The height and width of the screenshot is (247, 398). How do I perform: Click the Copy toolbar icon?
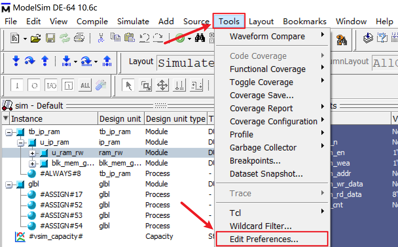pos(115,38)
